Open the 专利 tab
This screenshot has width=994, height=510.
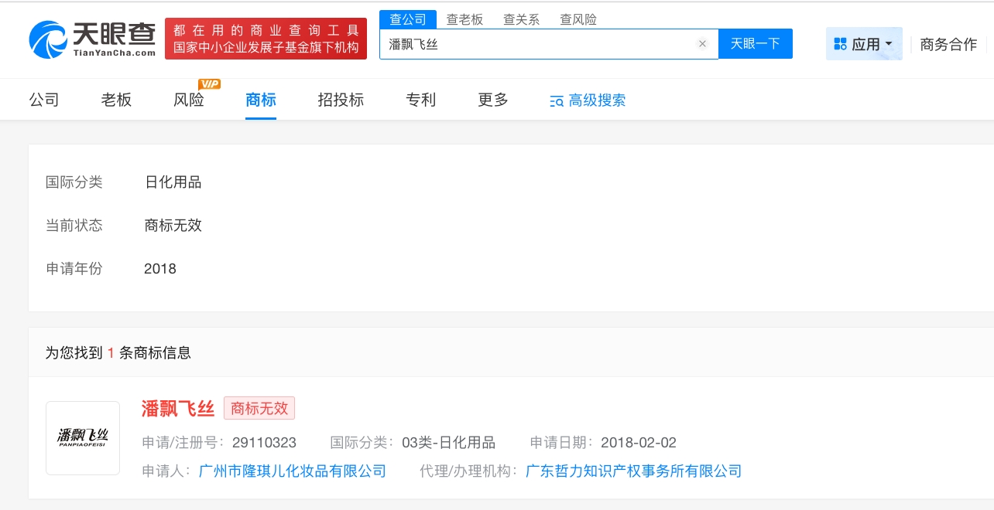coord(420,100)
